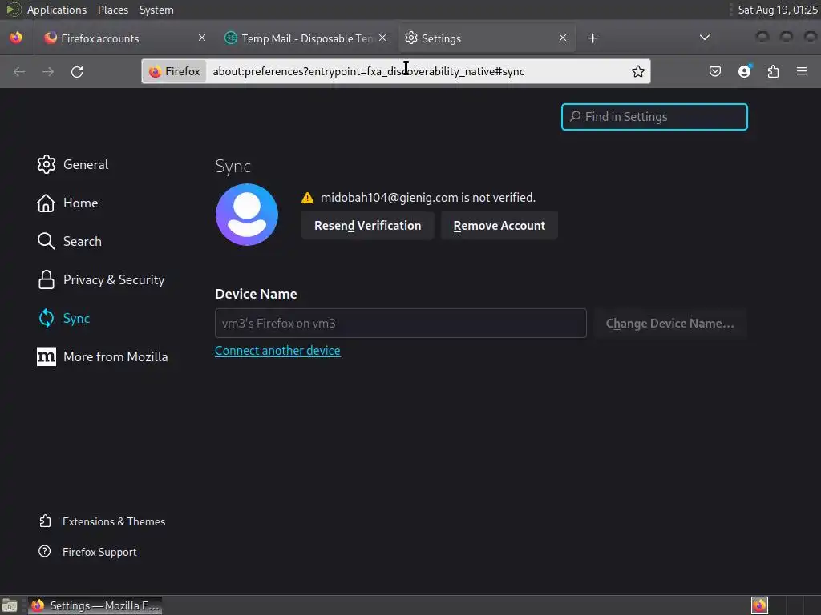Screen dimensions: 821x615
Task: Click the show desktop icon in taskbar
Action: coord(10,605)
